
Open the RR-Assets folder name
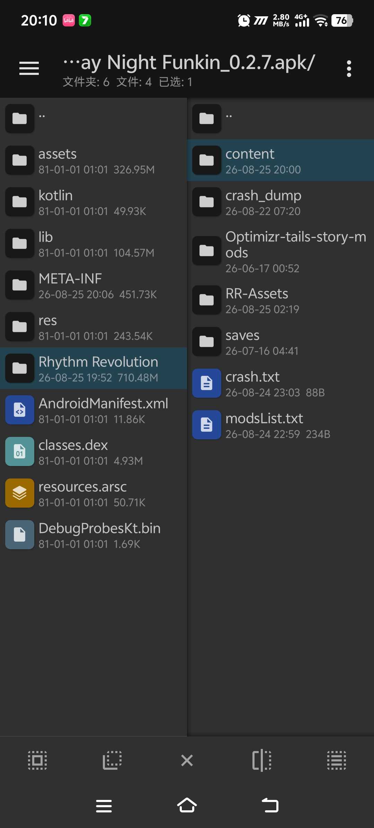point(257,294)
